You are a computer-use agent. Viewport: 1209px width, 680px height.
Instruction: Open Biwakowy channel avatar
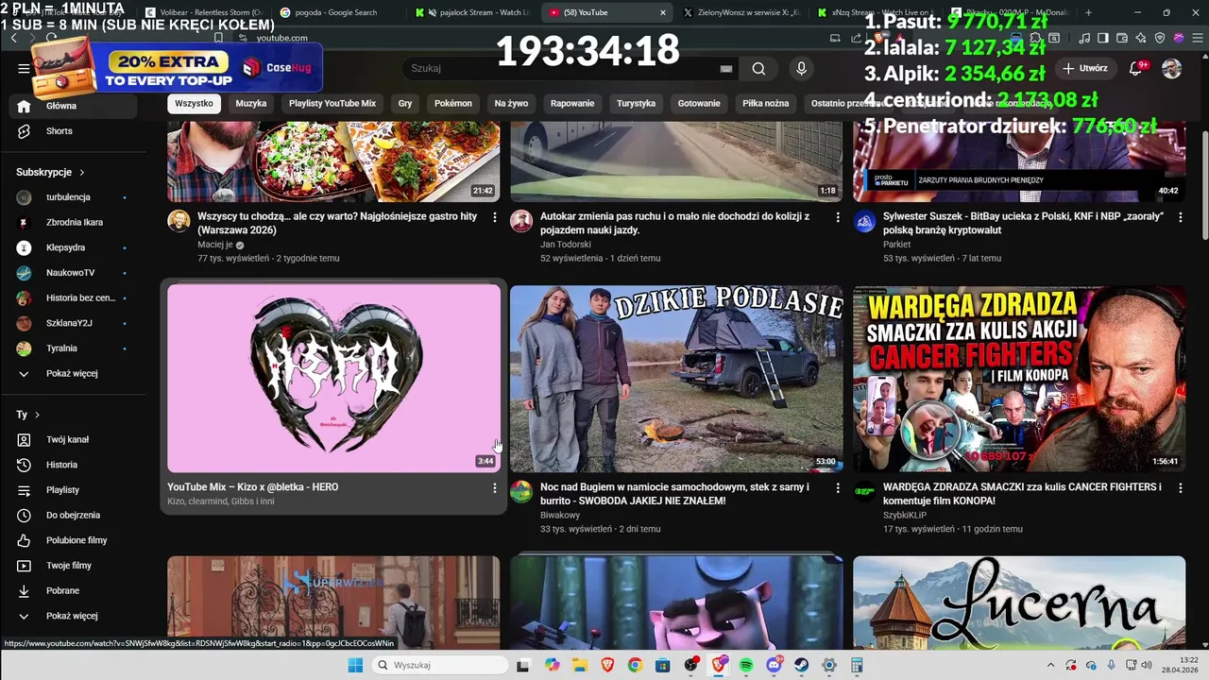pyautogui.click(x=521, y=492)
